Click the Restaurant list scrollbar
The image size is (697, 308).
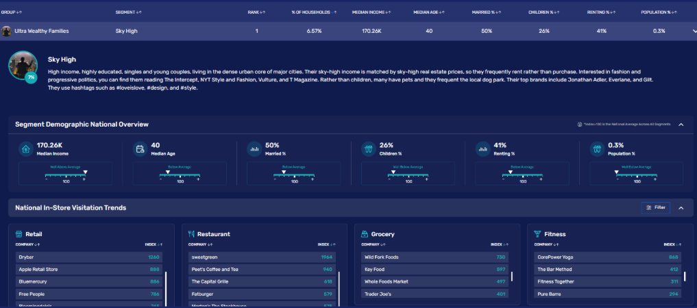tap(339, 289)
